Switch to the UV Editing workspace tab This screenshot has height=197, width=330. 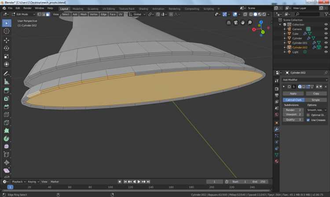click(109, 9)
